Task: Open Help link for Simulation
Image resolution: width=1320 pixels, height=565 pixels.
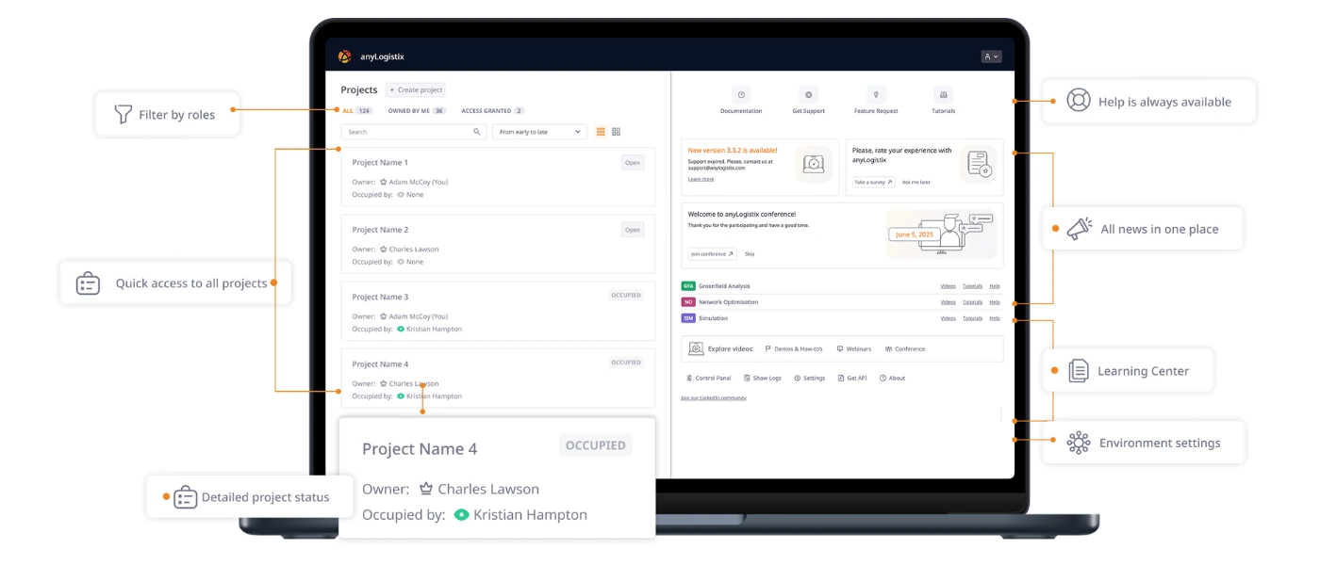Action: (995, 318)
